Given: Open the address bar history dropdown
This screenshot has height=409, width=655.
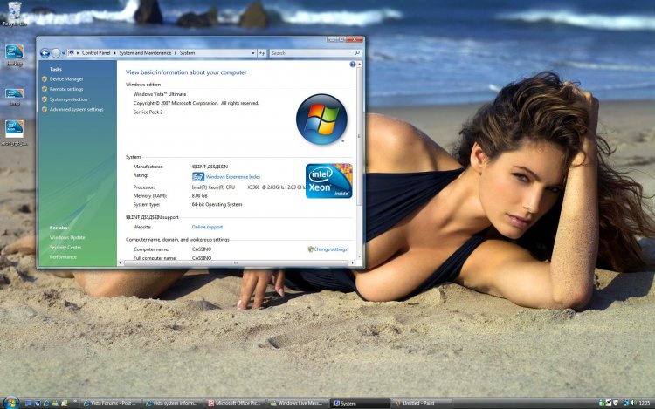Looking at the screenshot, I should pos(252,53).
